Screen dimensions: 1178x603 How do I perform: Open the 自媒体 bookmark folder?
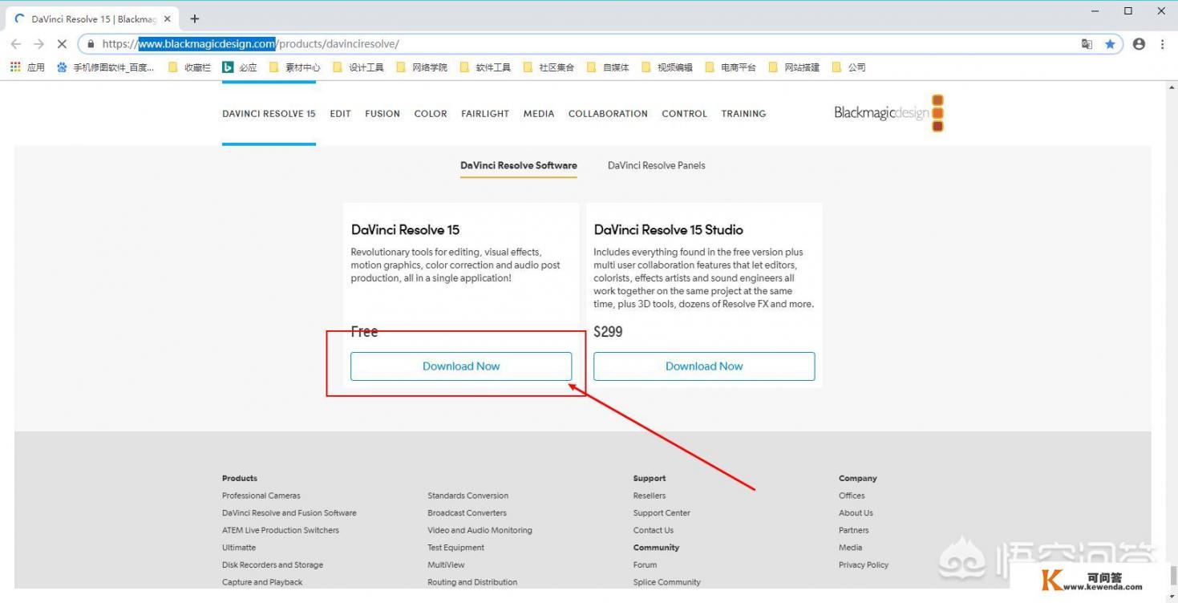(608, 67)
